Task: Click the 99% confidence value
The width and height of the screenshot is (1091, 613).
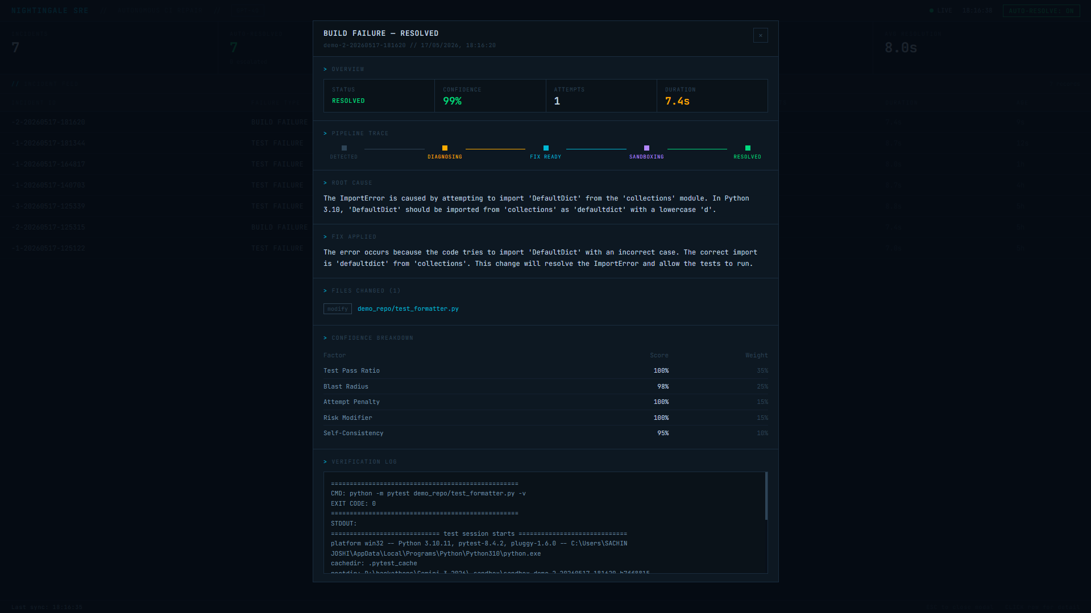Action: [x=453, y=101]
